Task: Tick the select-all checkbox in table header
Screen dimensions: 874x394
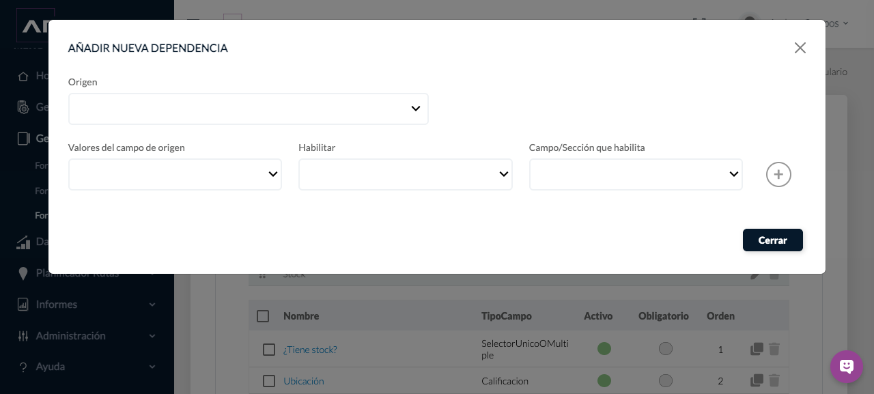Action: (x=263, y=316)
